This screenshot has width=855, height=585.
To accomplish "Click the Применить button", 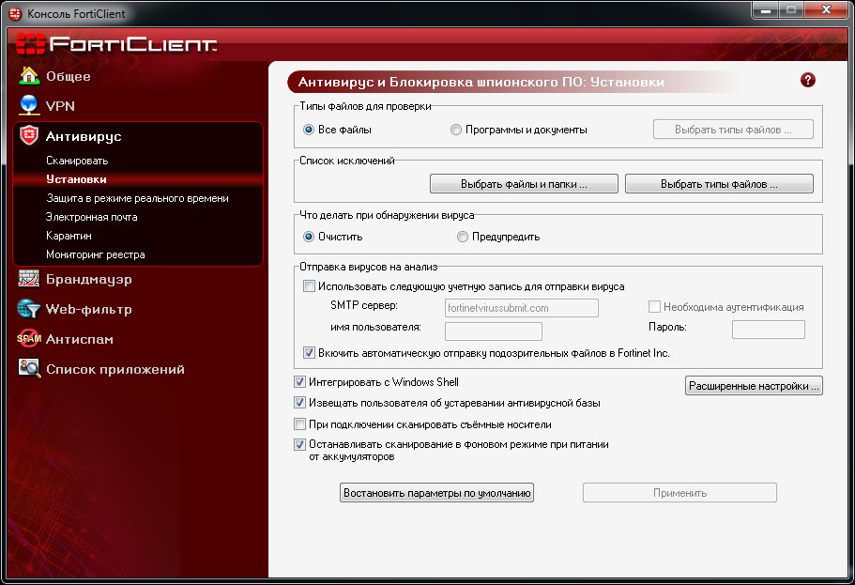I will point(680,493).
